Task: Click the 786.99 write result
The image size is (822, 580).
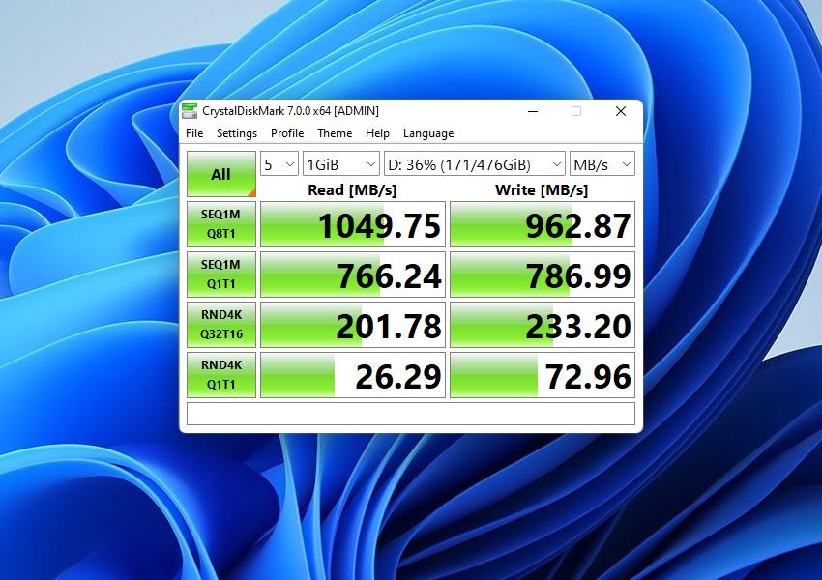Action: click(x=543, y=275)
